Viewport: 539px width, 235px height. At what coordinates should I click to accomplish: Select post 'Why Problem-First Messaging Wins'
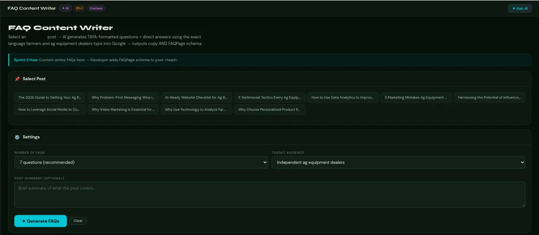click(123, 97)
